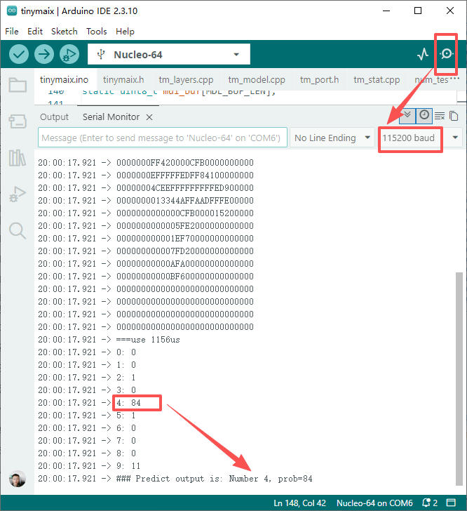
Task: Switch to the tm_port.h tab
Action: [x=319, y=79]
